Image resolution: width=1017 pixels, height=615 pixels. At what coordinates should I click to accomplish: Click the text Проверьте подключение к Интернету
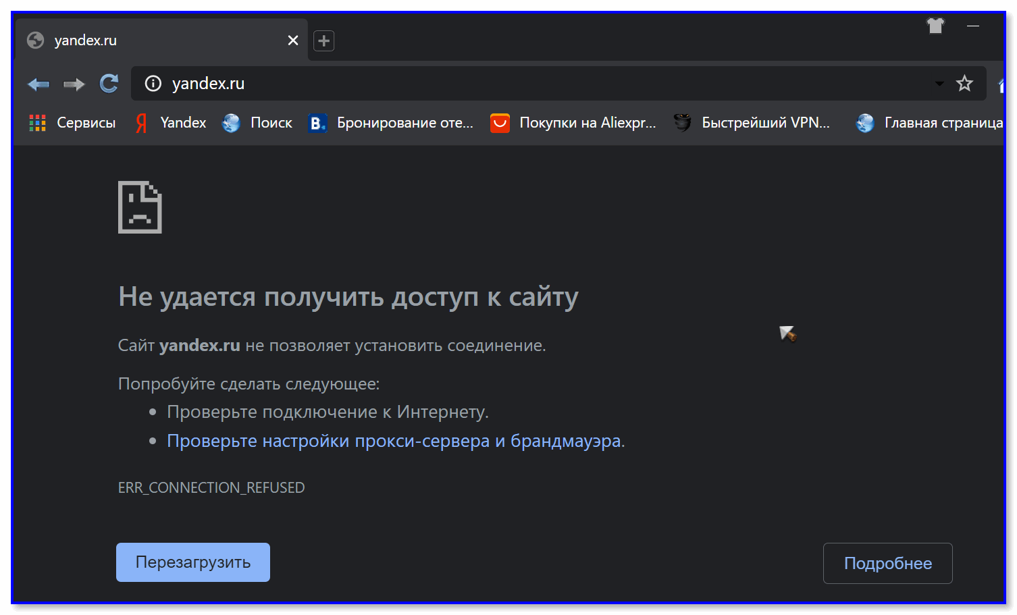click(328, 412)
